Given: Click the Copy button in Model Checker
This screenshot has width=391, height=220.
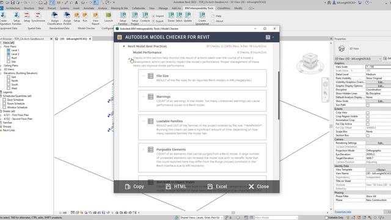Looking at the screenshot, I should point(134,186).
